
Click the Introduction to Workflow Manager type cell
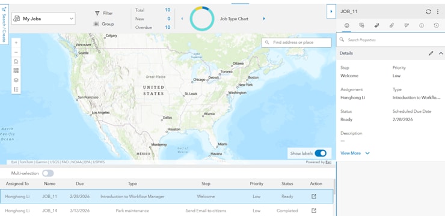(132, 196)
